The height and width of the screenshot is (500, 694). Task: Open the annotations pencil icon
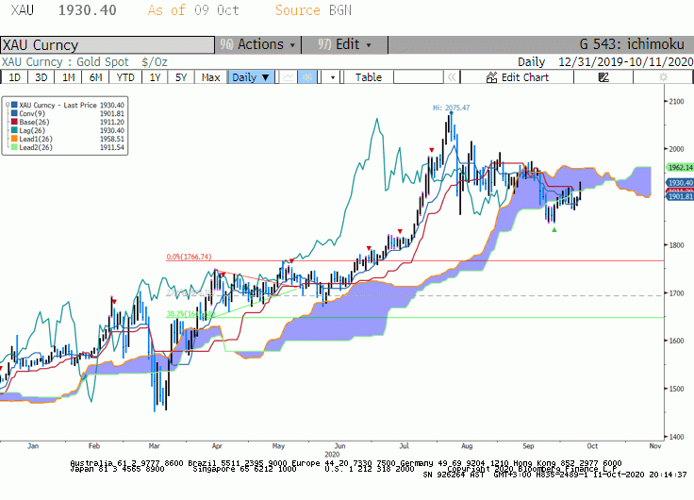pyautogui.click(x=603, y=77)
